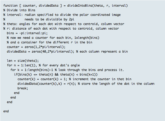Click the 'bins = -pi:interval:pi;' line
This screenshot has height=121, width=165.
click(27, 33)
